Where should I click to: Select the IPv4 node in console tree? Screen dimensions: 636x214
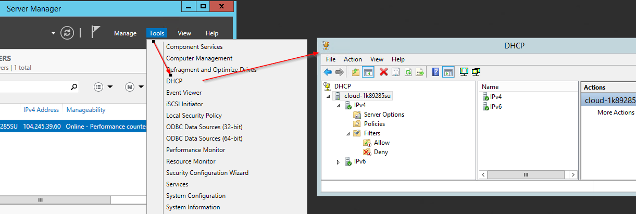360,105
